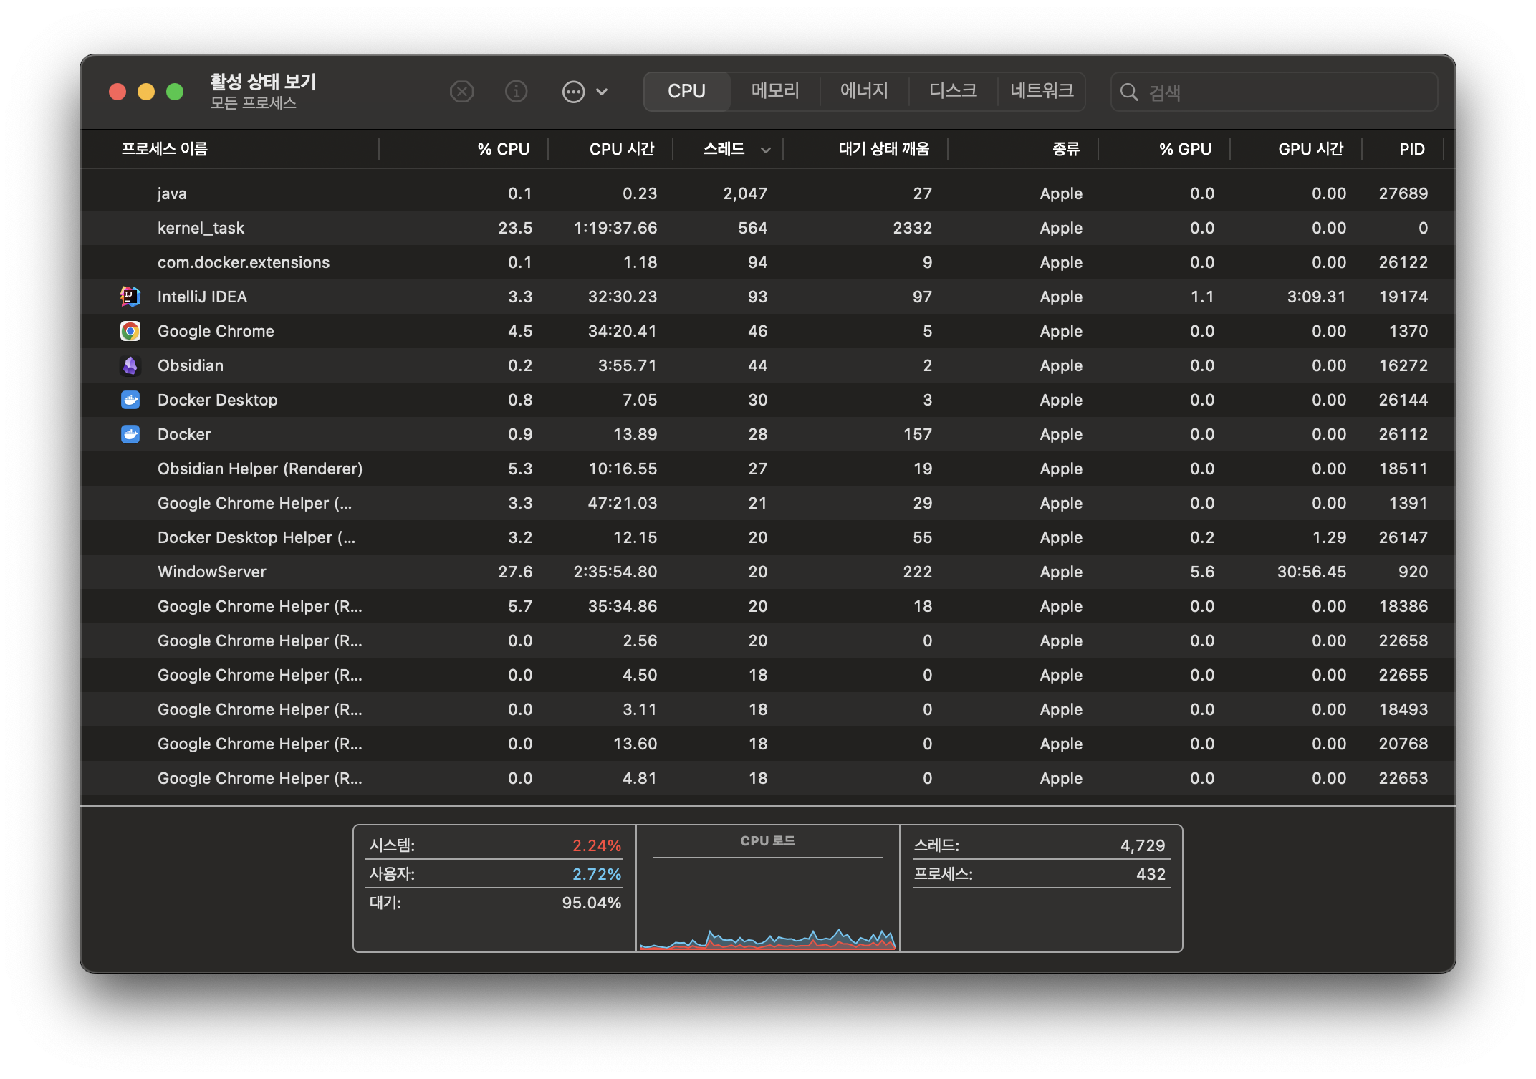Screen dimensions: 1536x1079
Task: Switch to the 메모리 tab
Action: point(775,91)
